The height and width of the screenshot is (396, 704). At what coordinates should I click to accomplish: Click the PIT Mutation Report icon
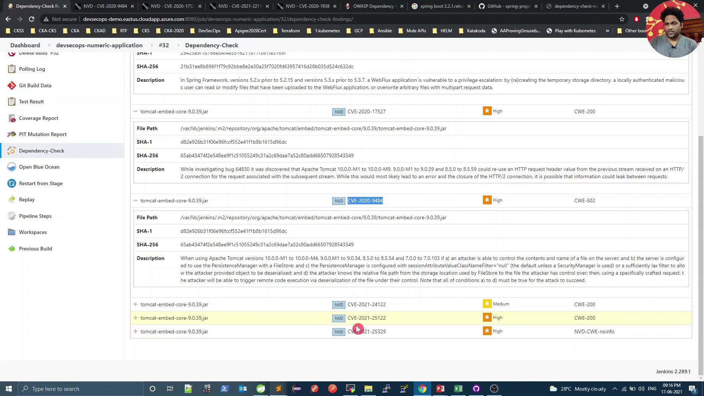[x=12, y=134]
